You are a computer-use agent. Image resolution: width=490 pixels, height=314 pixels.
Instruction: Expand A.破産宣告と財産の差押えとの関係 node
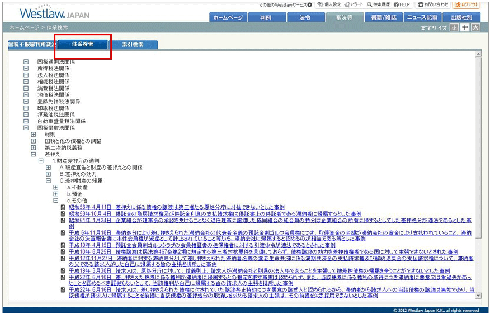49,167
